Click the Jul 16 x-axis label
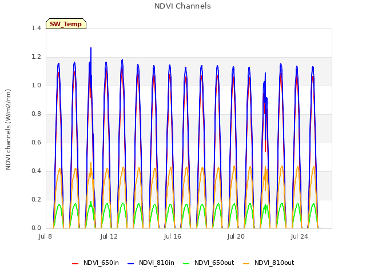This screenshot has width=366, height=274. [x=173, y=236]
